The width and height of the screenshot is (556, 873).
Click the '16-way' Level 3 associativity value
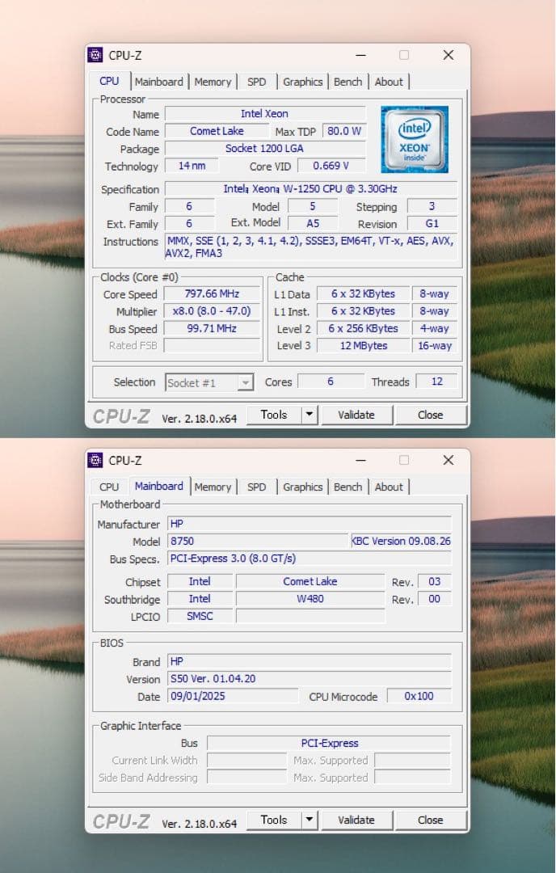point(435,346)
